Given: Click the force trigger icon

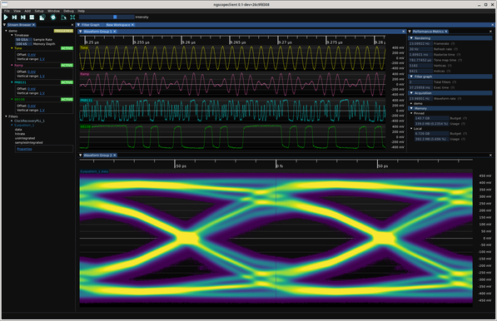Looking at the screenshot, I should coord(23,17).
